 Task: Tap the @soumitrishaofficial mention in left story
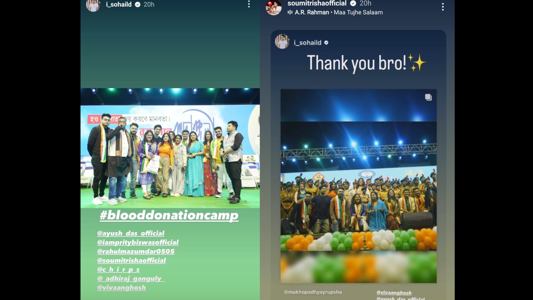coord(132,261)
